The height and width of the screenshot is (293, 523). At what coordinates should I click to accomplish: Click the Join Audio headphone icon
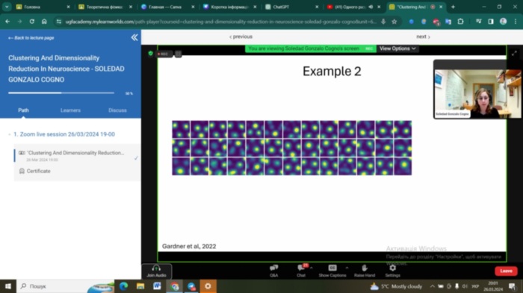click(x=156, y=271)
